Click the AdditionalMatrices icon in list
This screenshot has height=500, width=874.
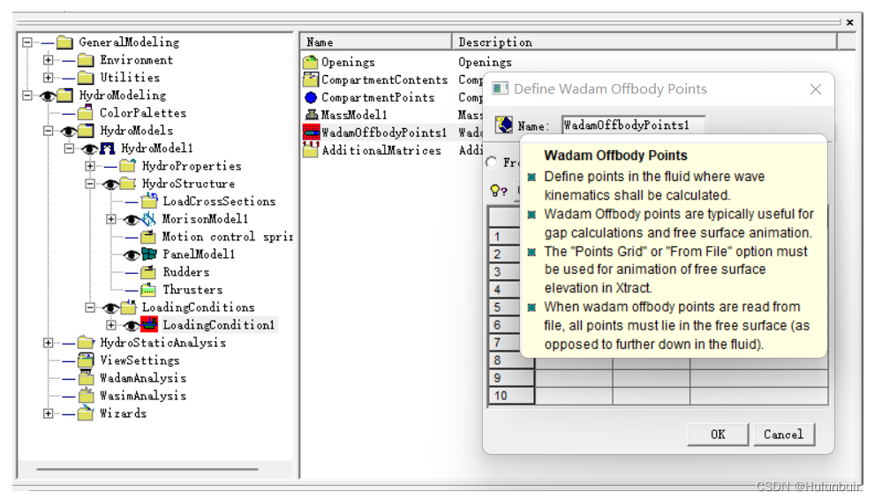click(x=311, y=150)
